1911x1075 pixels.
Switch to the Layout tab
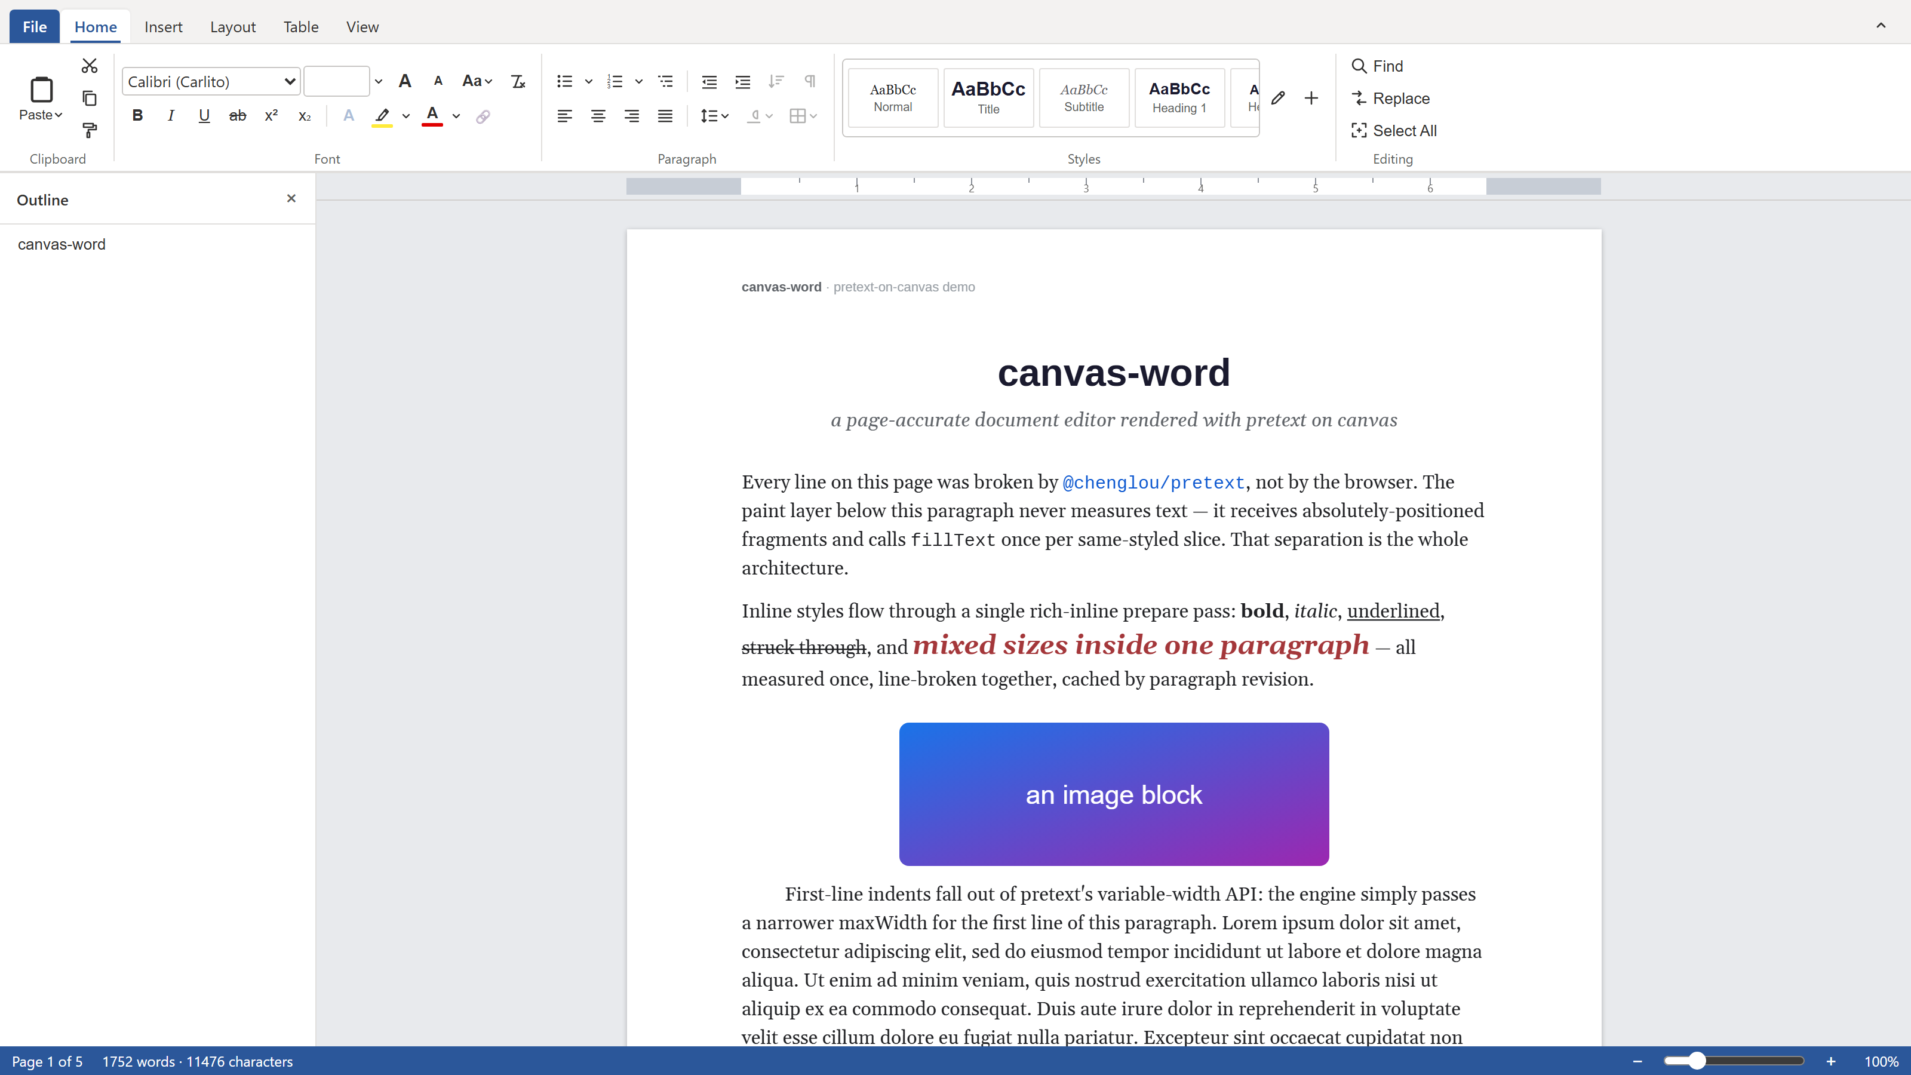pyautogui.click(x=233, y=27)
